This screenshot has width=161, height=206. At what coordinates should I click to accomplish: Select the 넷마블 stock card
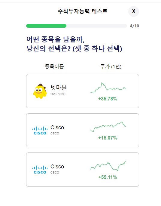[83, 91]
